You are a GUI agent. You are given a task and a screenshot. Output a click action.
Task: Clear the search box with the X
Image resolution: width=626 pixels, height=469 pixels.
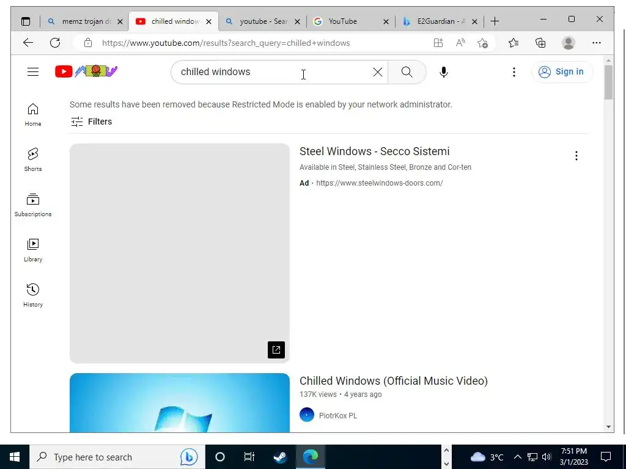tap(377, 72)
